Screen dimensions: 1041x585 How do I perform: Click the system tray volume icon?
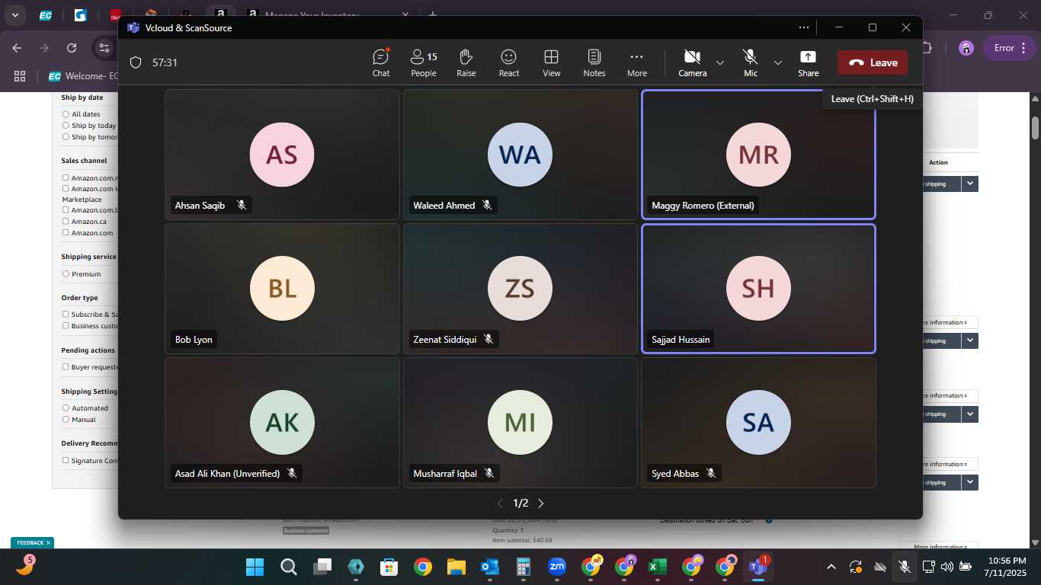point(947,567)
